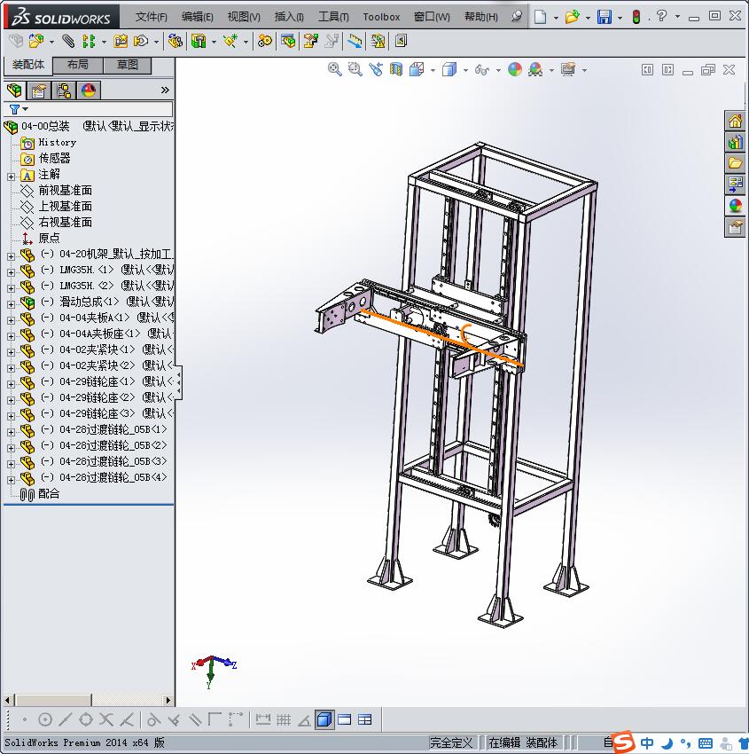Screen dimensions: 749x754
Task: Expand the 注解 annotations node
Action: (11, 177)
